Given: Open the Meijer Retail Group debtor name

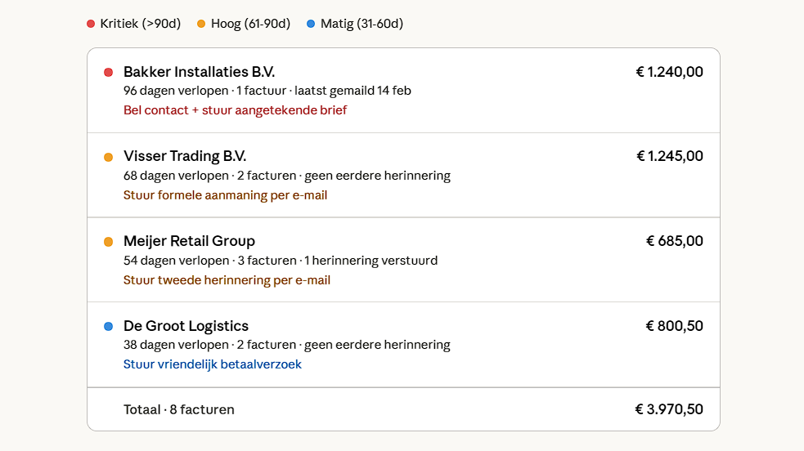Looking at the screenshot, I should click(x=189, y=241).
